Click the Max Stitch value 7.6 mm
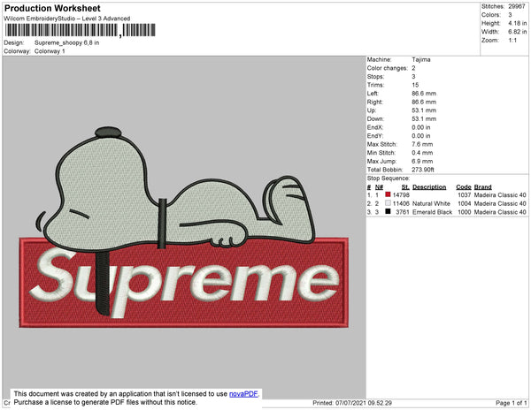 (x=422, y=144)
